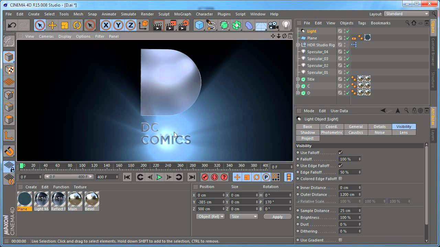Go to end of animation

click(x=192, y=177)
